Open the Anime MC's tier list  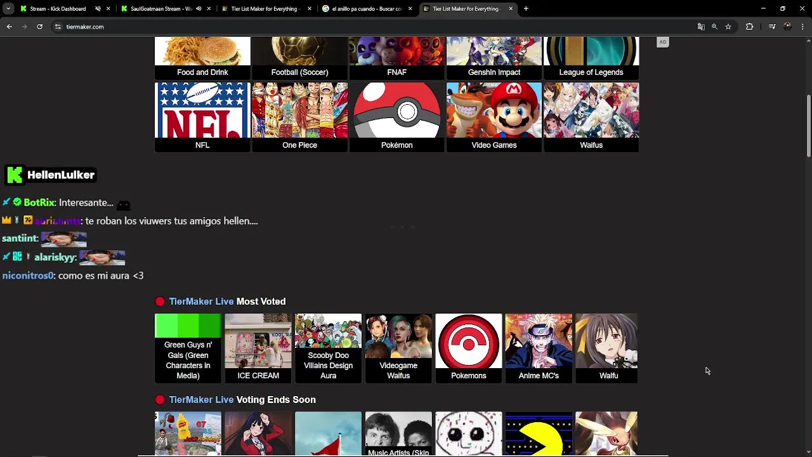(539, 348)
